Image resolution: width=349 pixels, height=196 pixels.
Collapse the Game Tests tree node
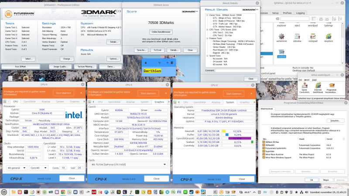point(207,15)
